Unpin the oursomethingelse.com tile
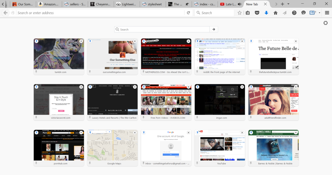Viewport: 332px width, 175px height. 90,41
